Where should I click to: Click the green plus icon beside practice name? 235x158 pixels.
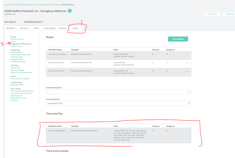click(70, 11)
